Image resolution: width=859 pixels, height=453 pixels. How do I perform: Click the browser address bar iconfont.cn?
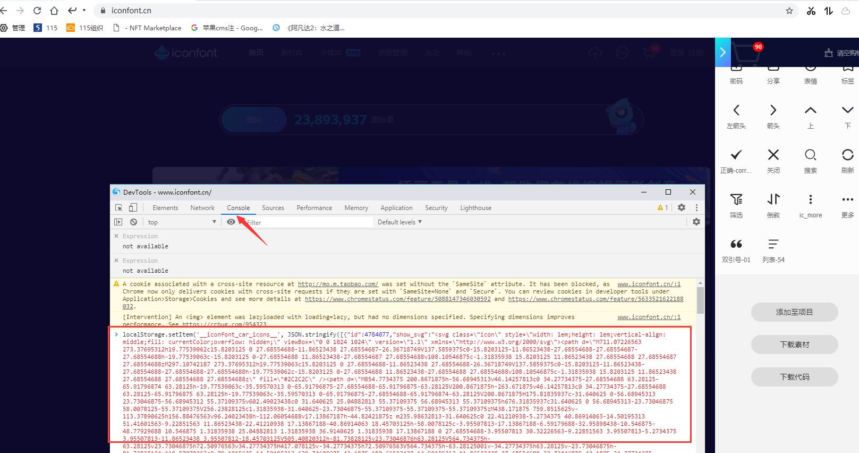coord(441,11)
